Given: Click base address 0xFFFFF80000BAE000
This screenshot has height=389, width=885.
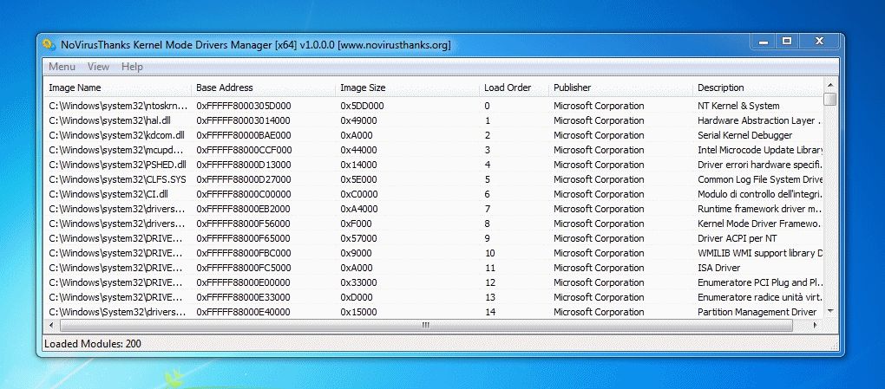Looking at the screenshot, I should [x=243, y=135].
